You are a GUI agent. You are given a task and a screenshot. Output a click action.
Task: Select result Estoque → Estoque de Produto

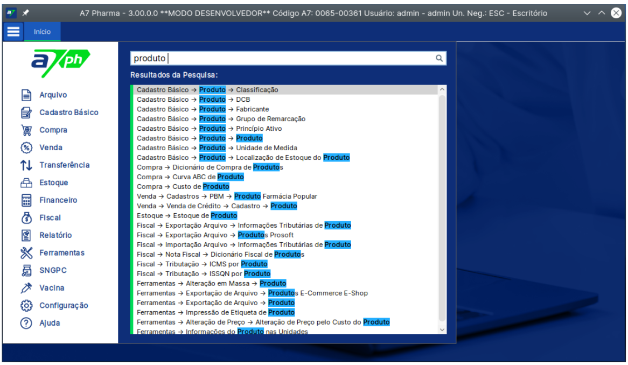pyautogui.click(x=285, y=216)
